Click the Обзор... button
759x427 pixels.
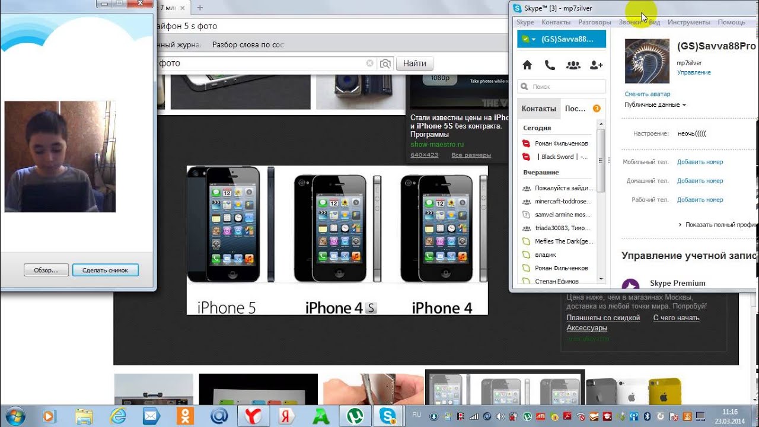[x=46, y=270]
